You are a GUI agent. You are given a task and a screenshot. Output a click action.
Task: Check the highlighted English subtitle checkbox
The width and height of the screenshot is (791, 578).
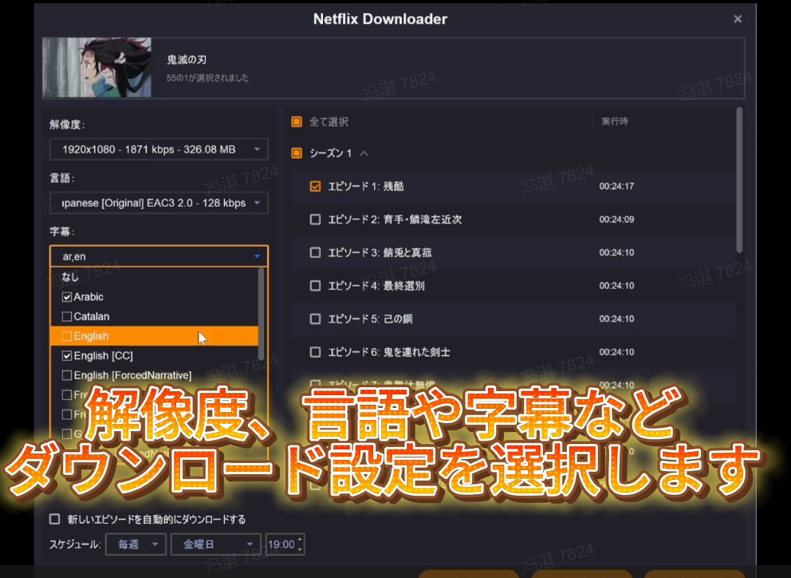pos(67,336)
